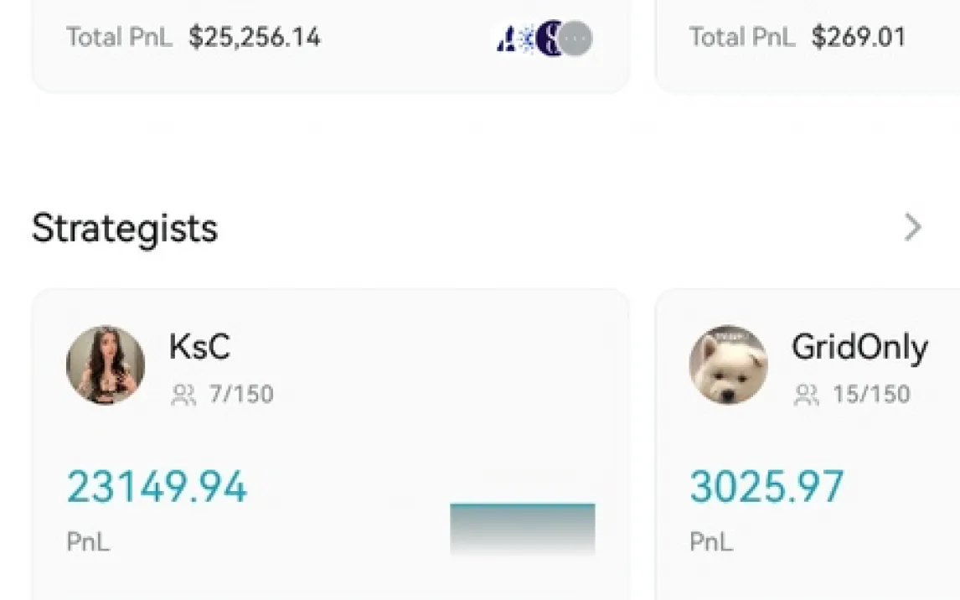Click the dark blue Algorand-style coin icon
960x600 pixels.
pyautogui.click(x=506, y=39)
